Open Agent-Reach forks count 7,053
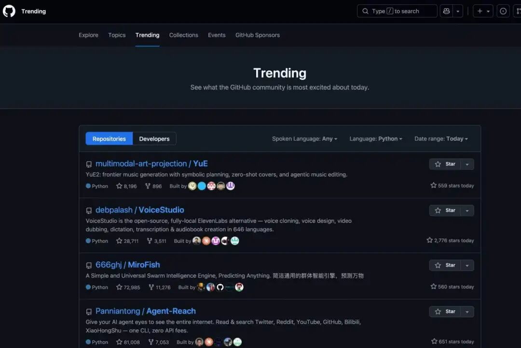The width and height of the screenshot is (521, 348). point(159,342)
